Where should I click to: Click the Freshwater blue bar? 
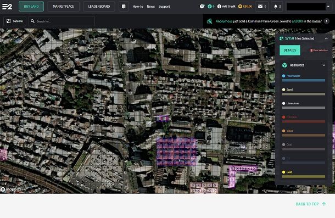304,80
